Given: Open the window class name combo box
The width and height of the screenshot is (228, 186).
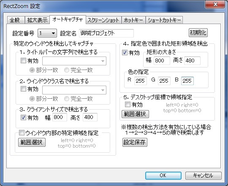Looking at the screenshot, I should 74,90.
